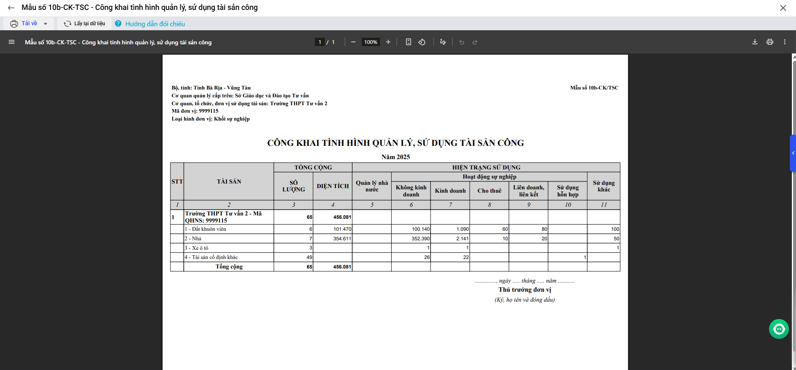This screenshot has width=796, height=370.
Task: Click the Tải về download button
Action: (24, 24)
